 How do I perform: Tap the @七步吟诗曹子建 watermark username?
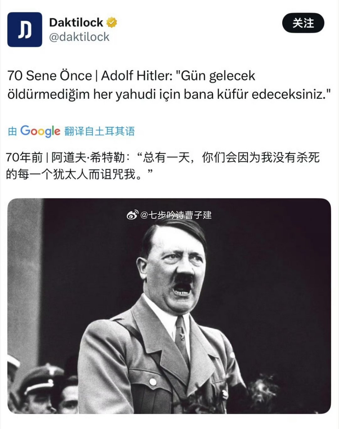176,215
